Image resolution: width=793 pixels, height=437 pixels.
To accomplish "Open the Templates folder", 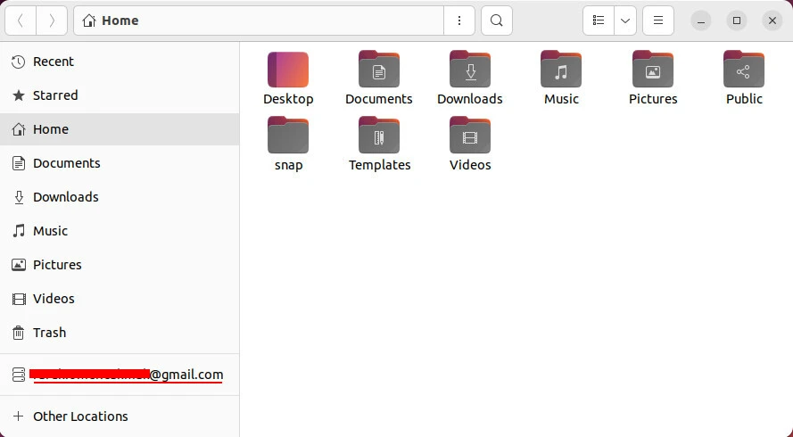I will (379, 136).
